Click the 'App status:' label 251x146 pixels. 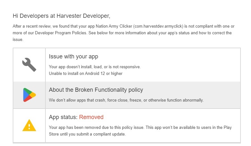[x=63, y=117]
